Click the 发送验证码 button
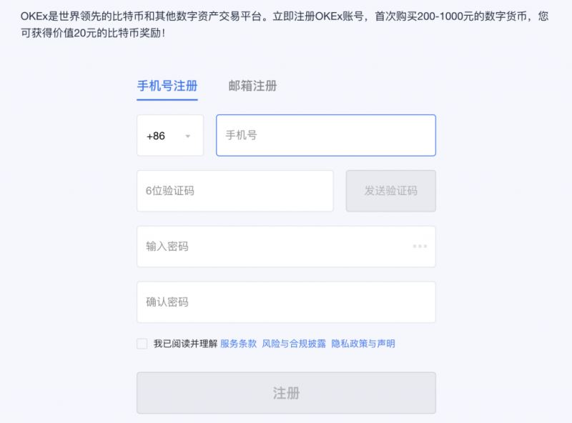The width and height of the screenshot is (572, 423). coord(390,191)
